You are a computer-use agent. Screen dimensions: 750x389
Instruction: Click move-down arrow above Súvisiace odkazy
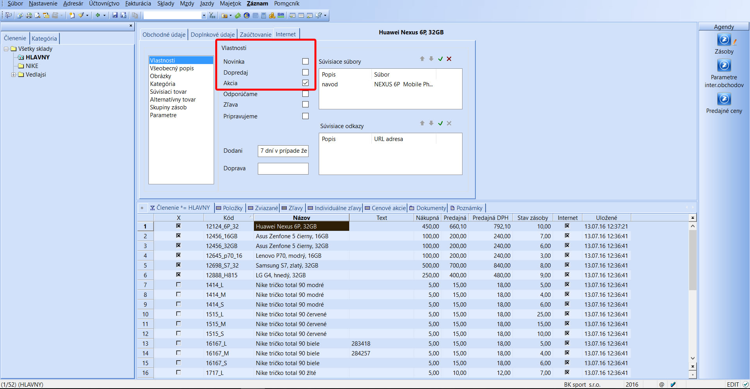coord(431,123)
